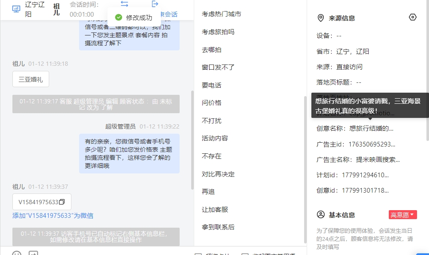The width and height of the screenshot is (429, 255).
Task: Click the 创意id: 177991301718... row
Action: [x=352, y=191]
